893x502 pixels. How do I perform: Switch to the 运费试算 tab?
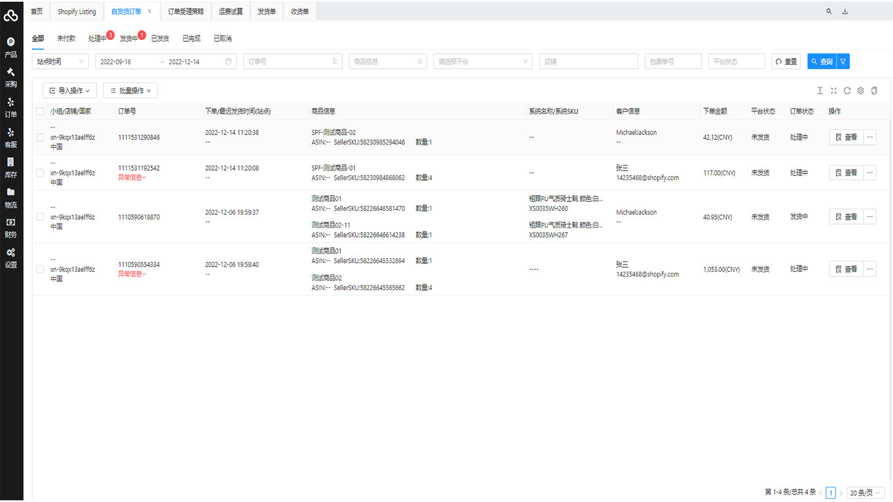(x=231, y=11)
